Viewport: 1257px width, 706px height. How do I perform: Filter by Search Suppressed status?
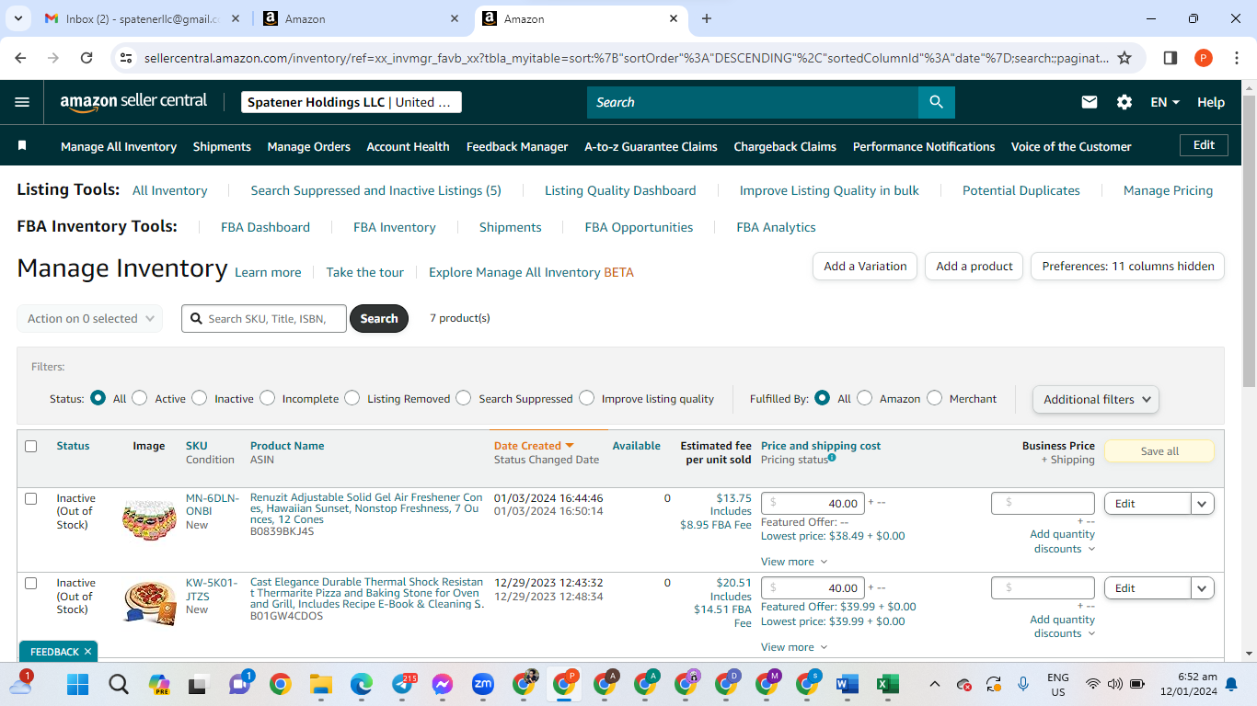click(464, 398)
